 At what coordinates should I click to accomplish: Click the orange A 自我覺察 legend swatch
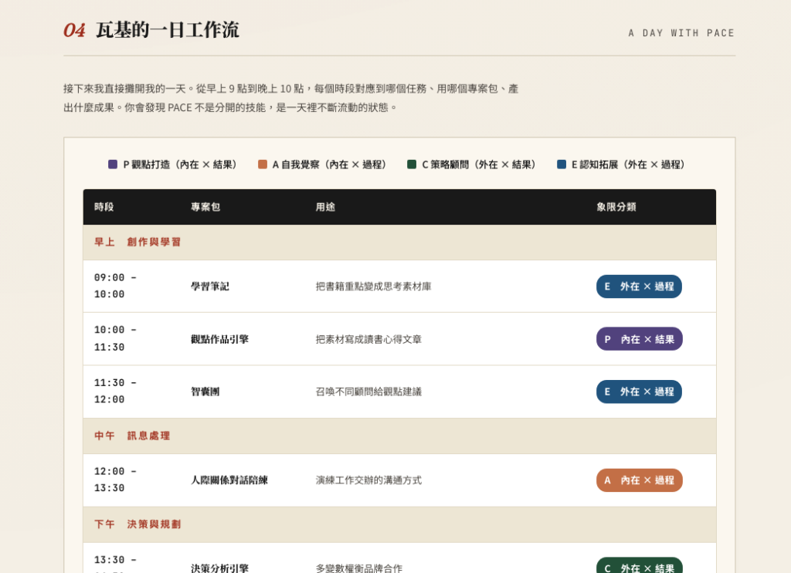coord(263,164)
